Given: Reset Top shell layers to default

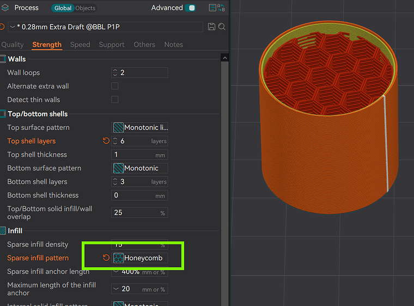Looking at the screenshot, I should (106, 141).
